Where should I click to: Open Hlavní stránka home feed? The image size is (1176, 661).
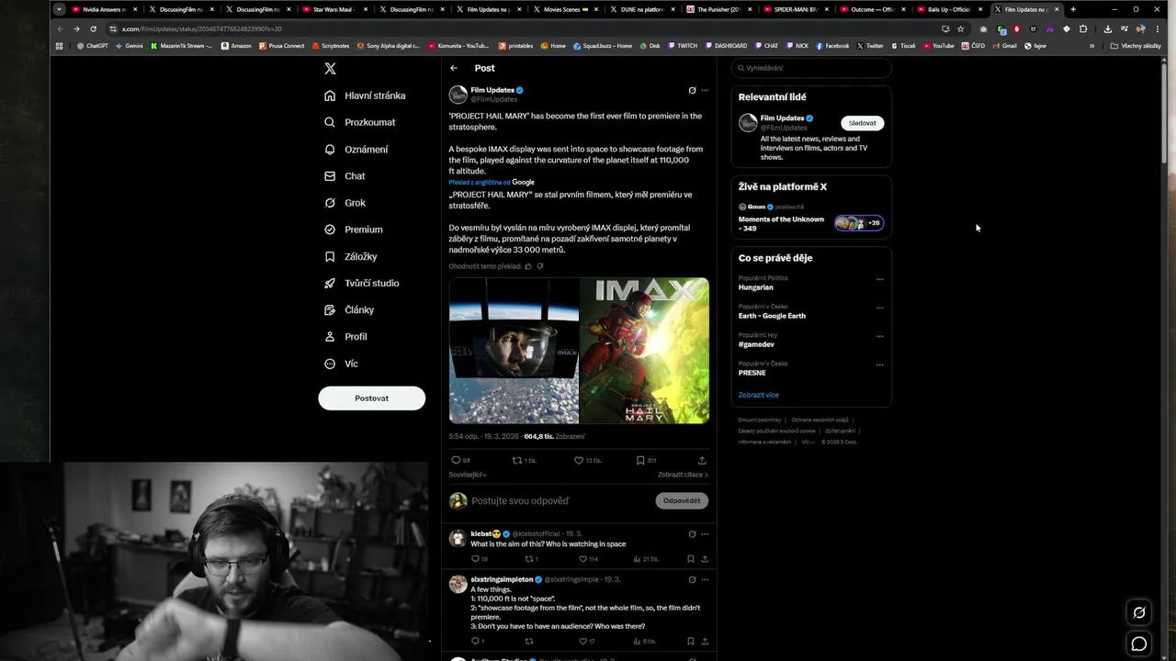point(365,95)
